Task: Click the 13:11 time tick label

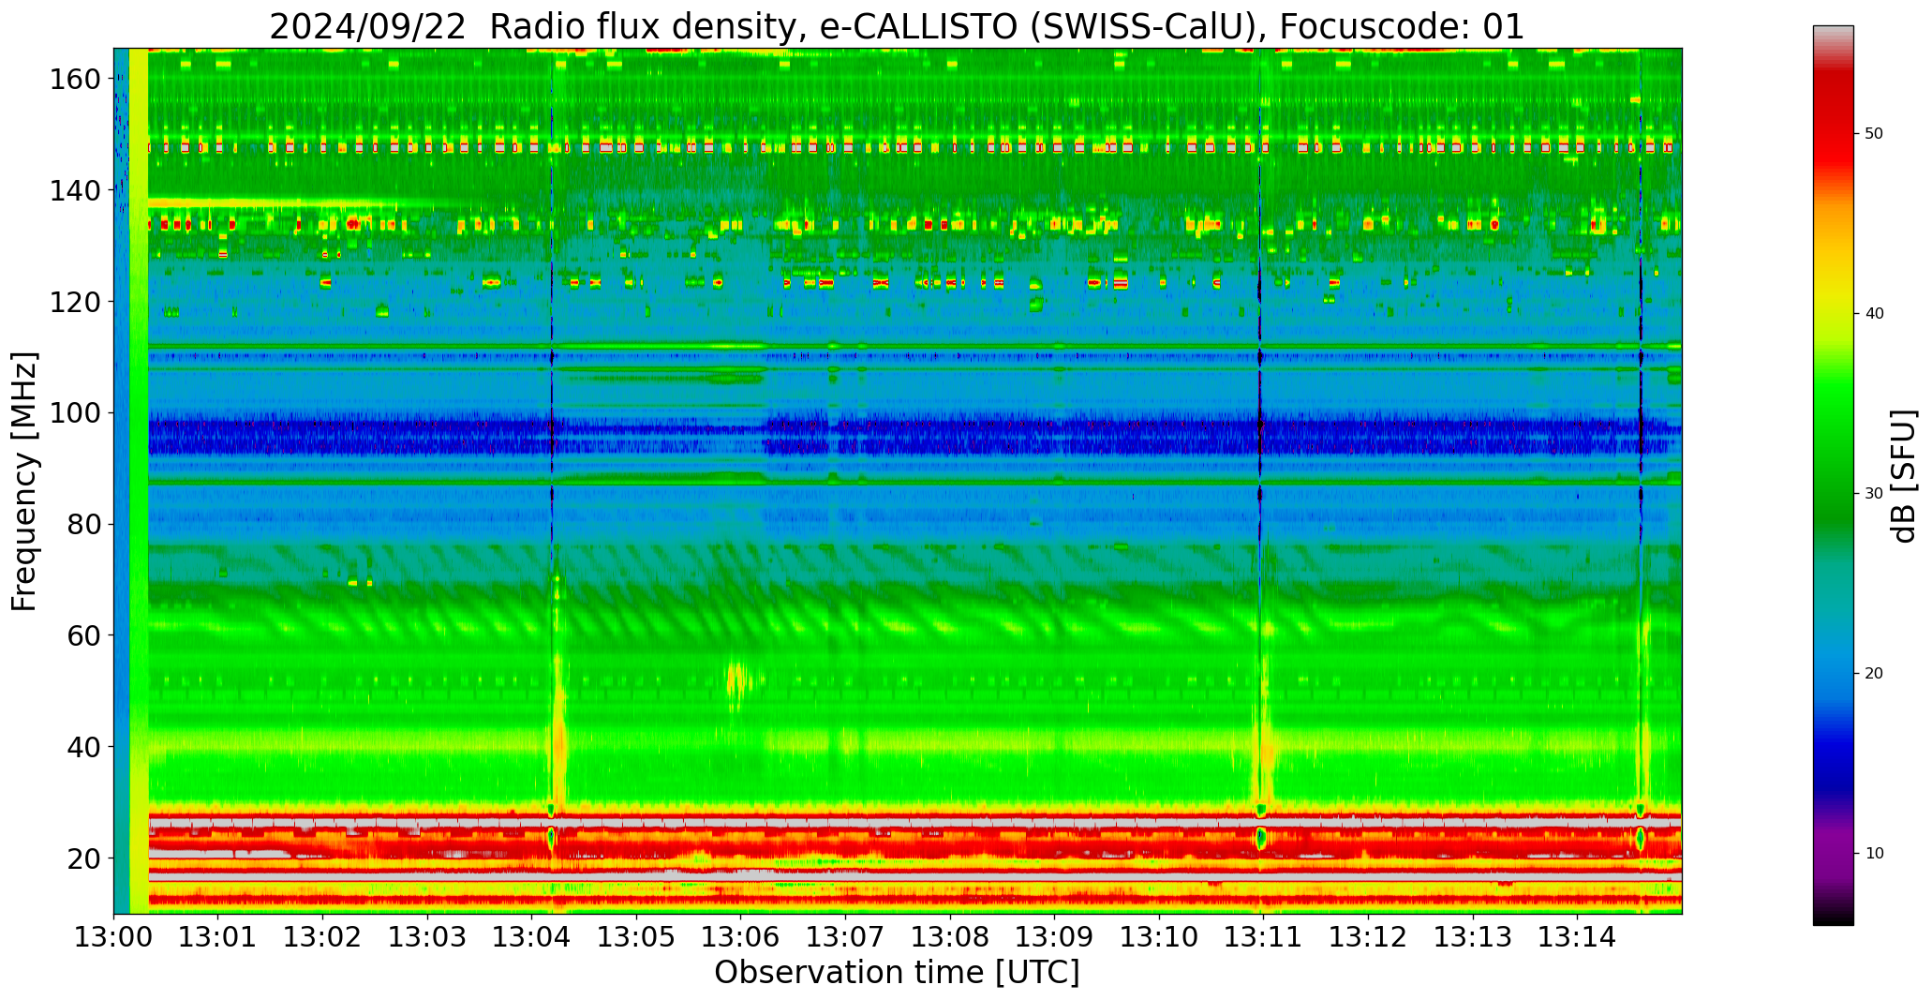Action: click(1264, 936)
